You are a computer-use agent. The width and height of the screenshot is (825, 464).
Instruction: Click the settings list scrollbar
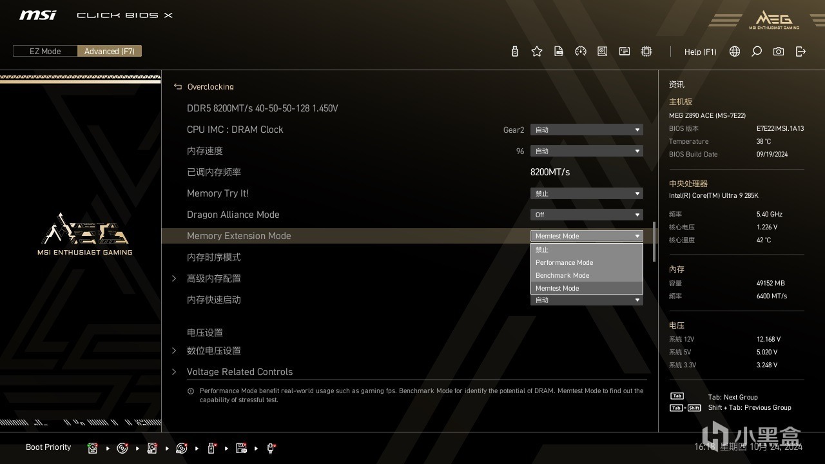pyautogui.click(x=654, y=242)
